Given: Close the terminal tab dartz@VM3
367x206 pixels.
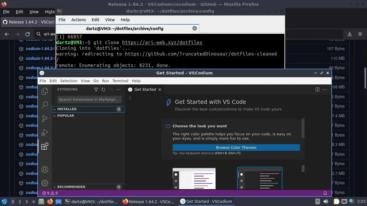Looking at the screenshot, I should 195,28.
